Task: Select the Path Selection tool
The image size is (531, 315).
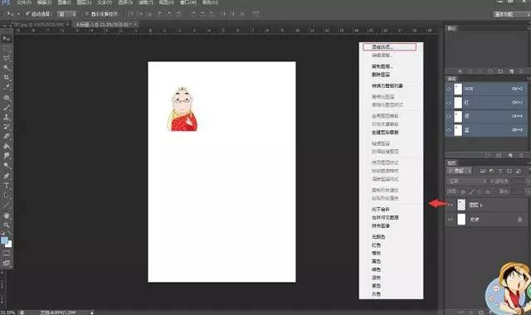Action: [7, 196]
